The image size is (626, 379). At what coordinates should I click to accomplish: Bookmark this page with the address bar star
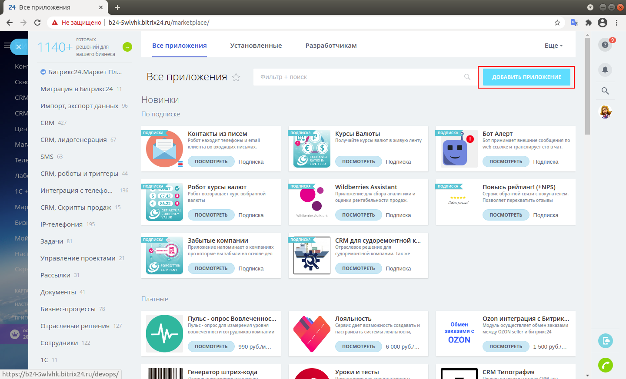point(557,23)
